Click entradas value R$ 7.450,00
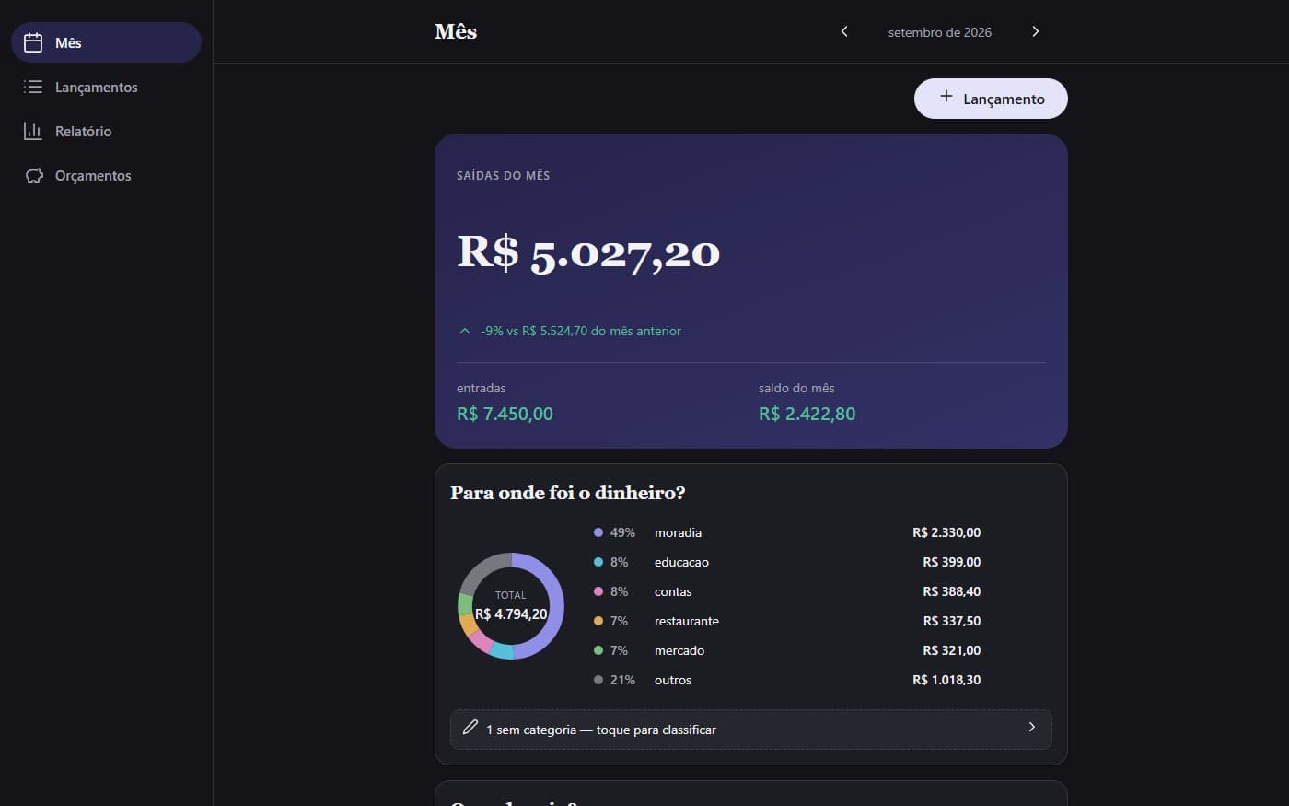Image resolution: width=1289 pixels, height=806 pixels. tap(505, 414)
